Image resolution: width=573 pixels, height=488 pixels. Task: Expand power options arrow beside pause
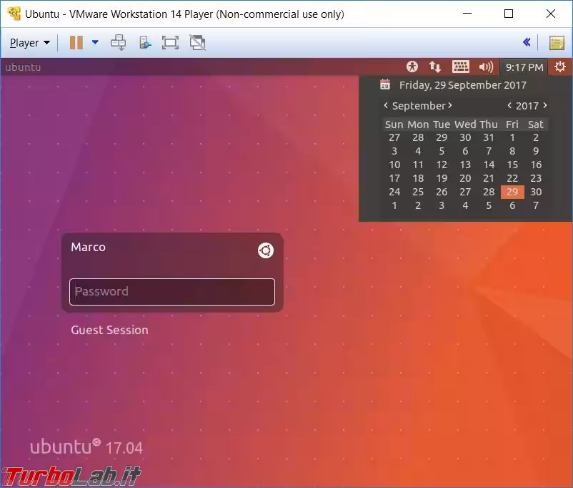click(x=95, y=42)
